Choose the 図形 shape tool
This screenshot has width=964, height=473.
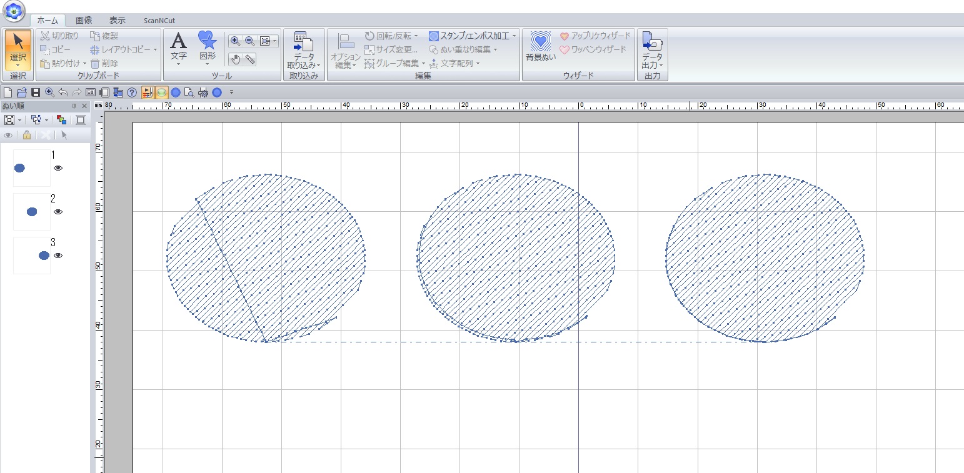tap(208, 46)
